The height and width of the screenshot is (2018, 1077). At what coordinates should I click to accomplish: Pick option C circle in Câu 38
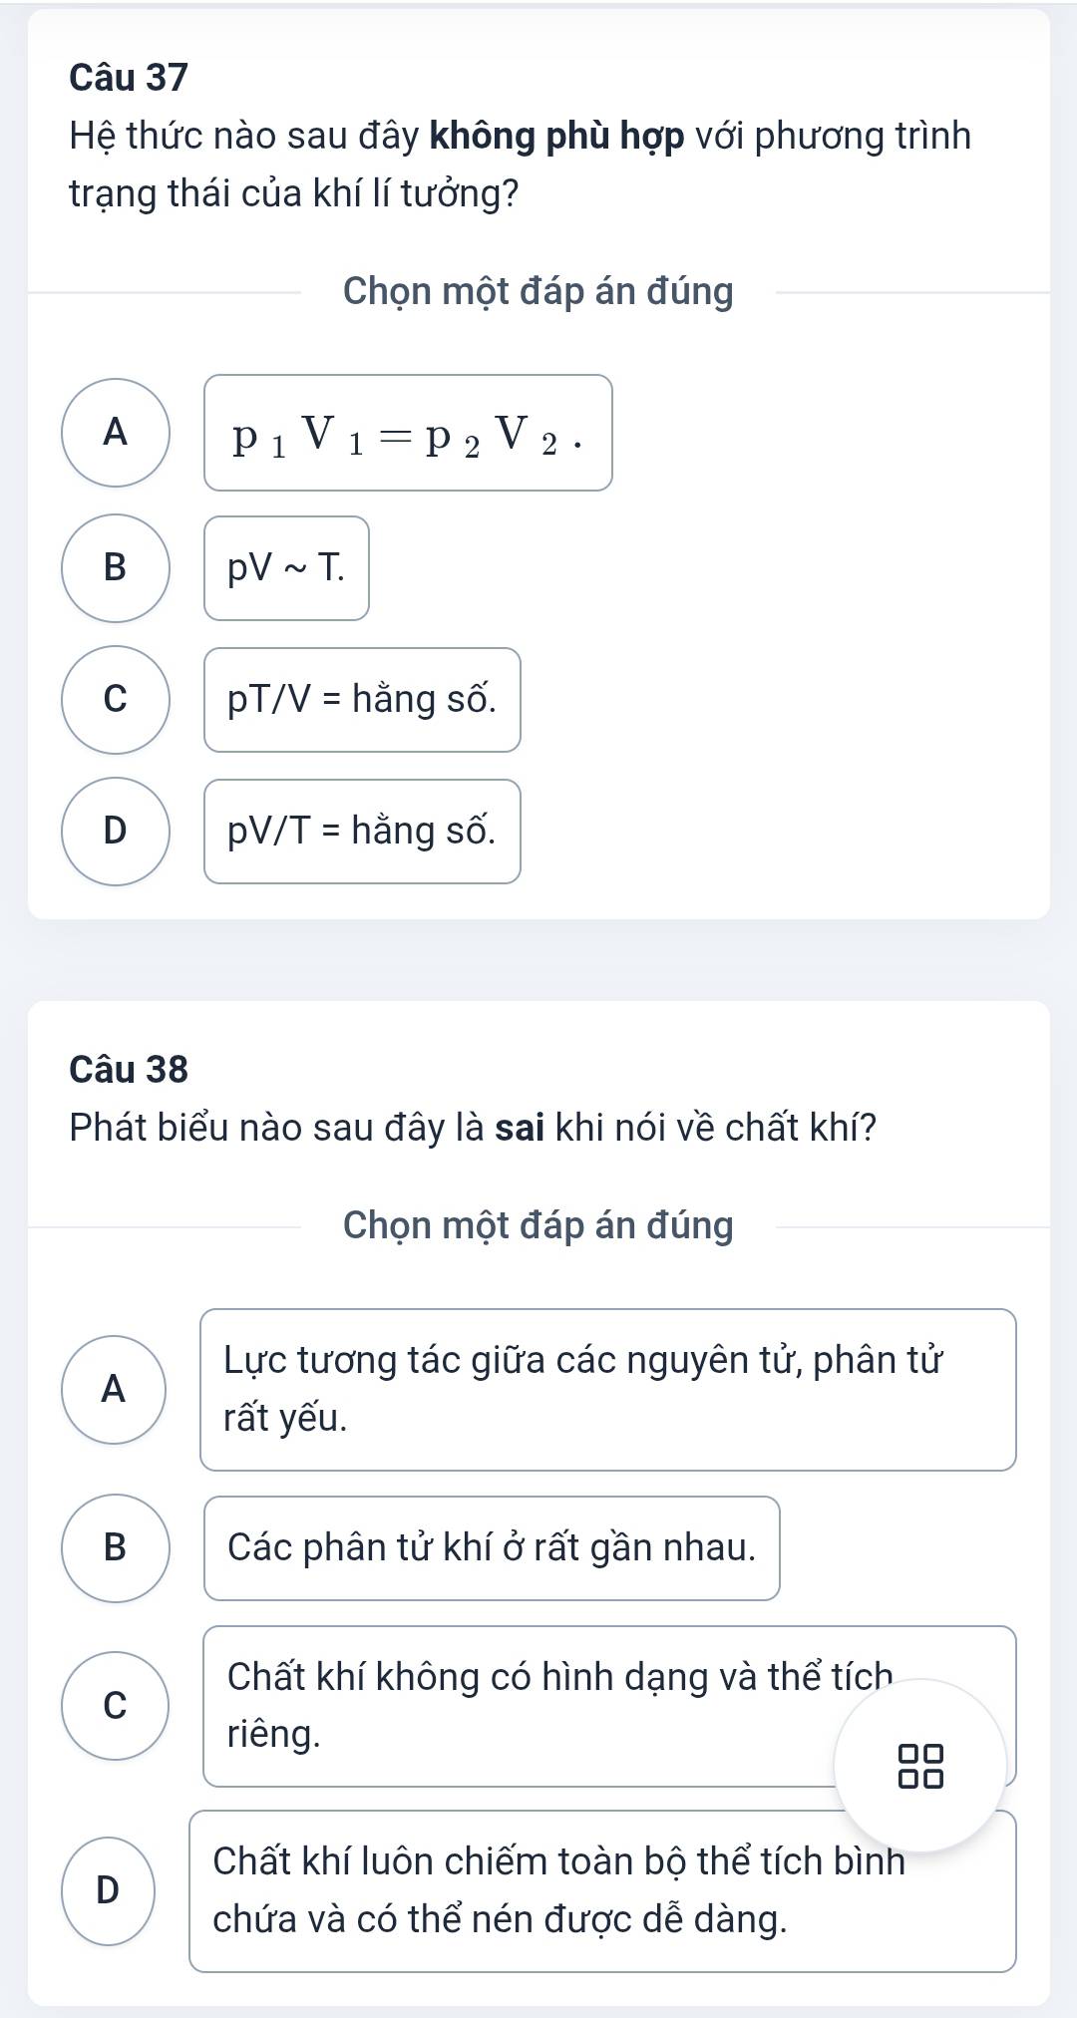(116, 1706)
